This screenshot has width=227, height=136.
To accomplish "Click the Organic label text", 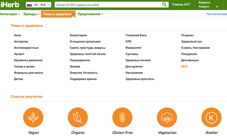I will 78,133.
